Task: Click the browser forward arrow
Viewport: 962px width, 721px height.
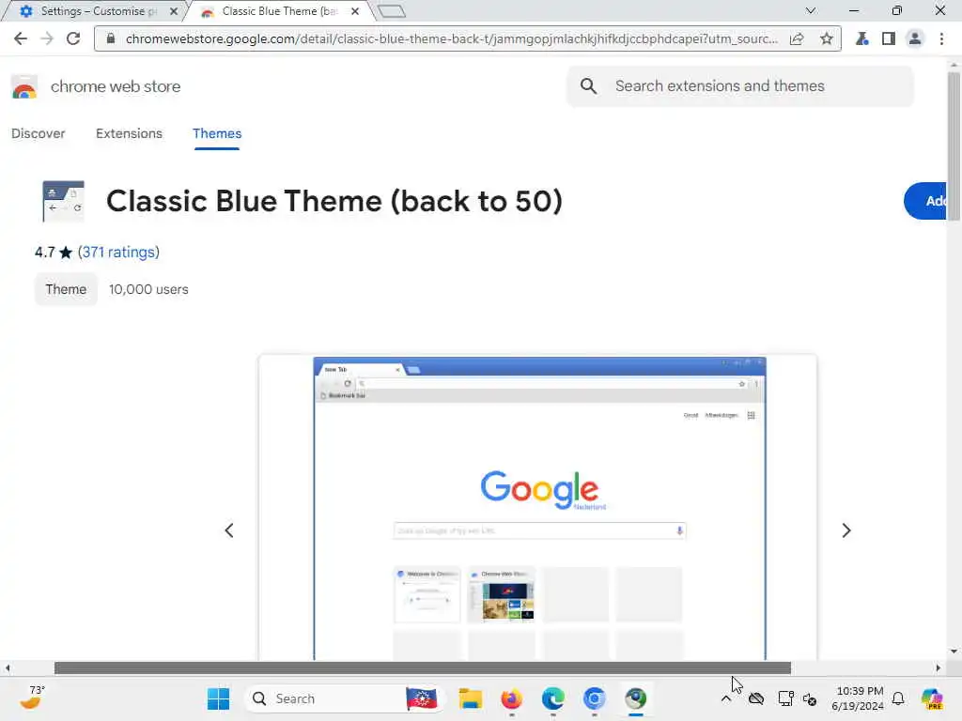Action: pyautogui.click(x=47, y=38)
